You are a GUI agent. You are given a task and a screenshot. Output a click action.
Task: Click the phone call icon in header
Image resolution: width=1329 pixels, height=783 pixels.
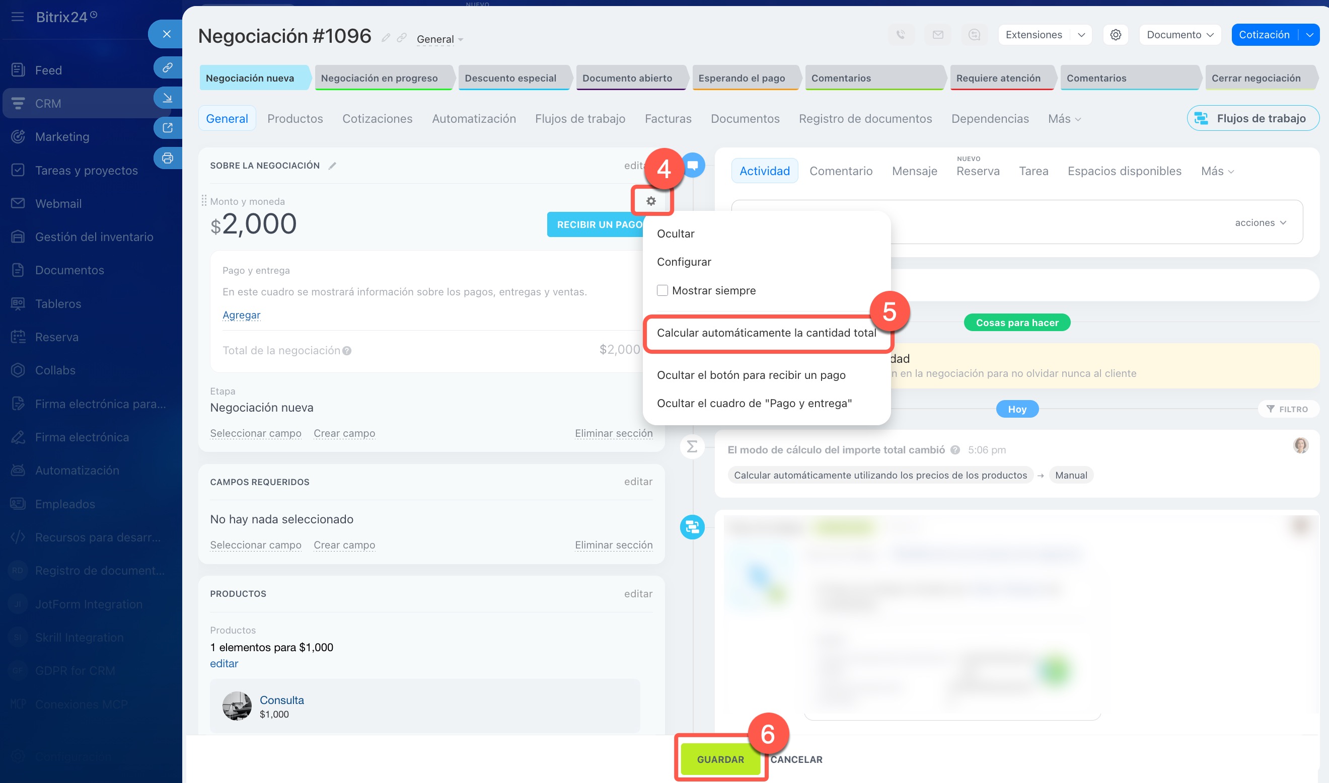[901, 35]
